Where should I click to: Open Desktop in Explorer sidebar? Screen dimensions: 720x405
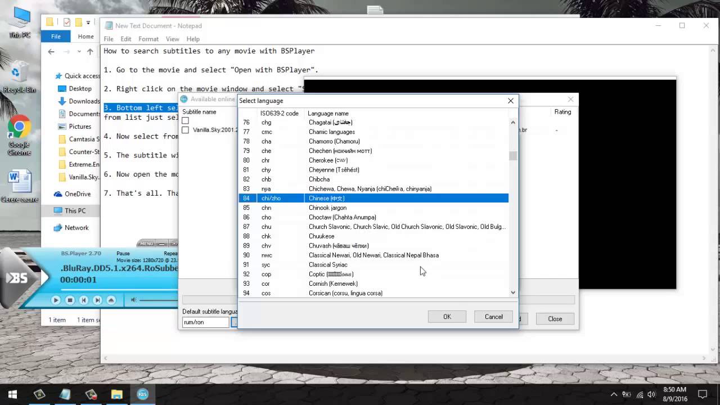click(75, 88)
